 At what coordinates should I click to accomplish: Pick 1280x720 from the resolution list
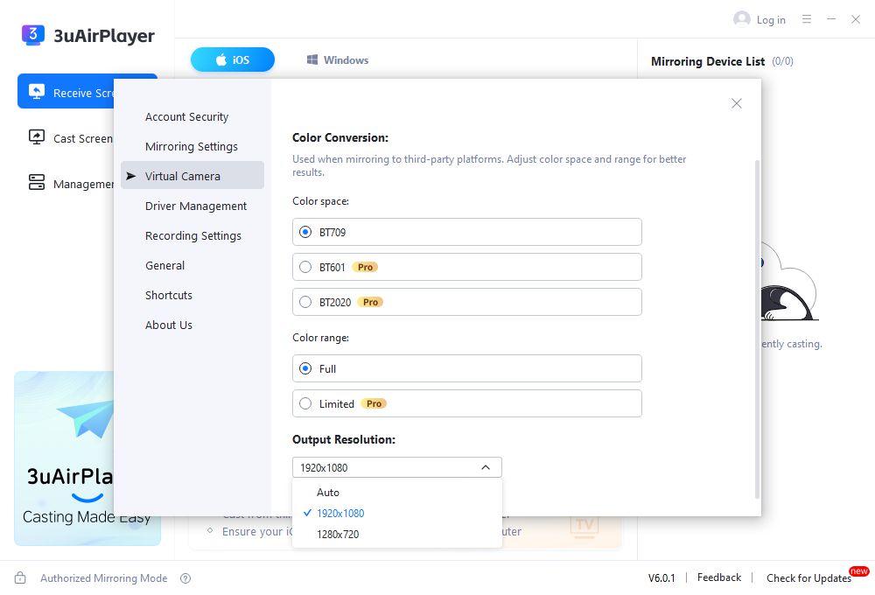[x=338, y=534]
